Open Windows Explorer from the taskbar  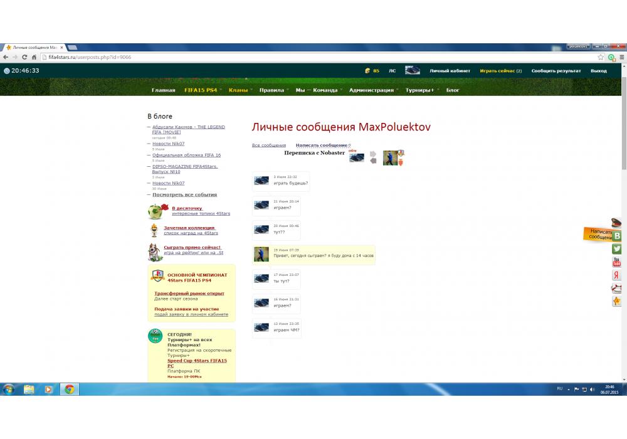point(29,389)
